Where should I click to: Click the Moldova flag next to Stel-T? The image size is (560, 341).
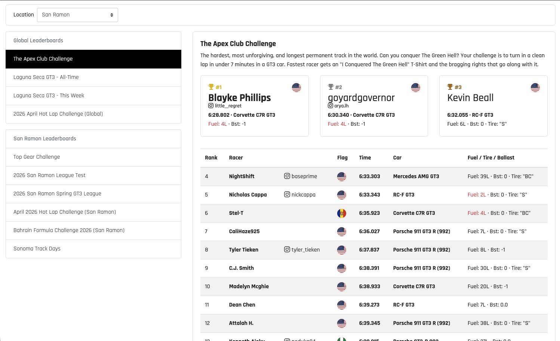click(341, 213)
